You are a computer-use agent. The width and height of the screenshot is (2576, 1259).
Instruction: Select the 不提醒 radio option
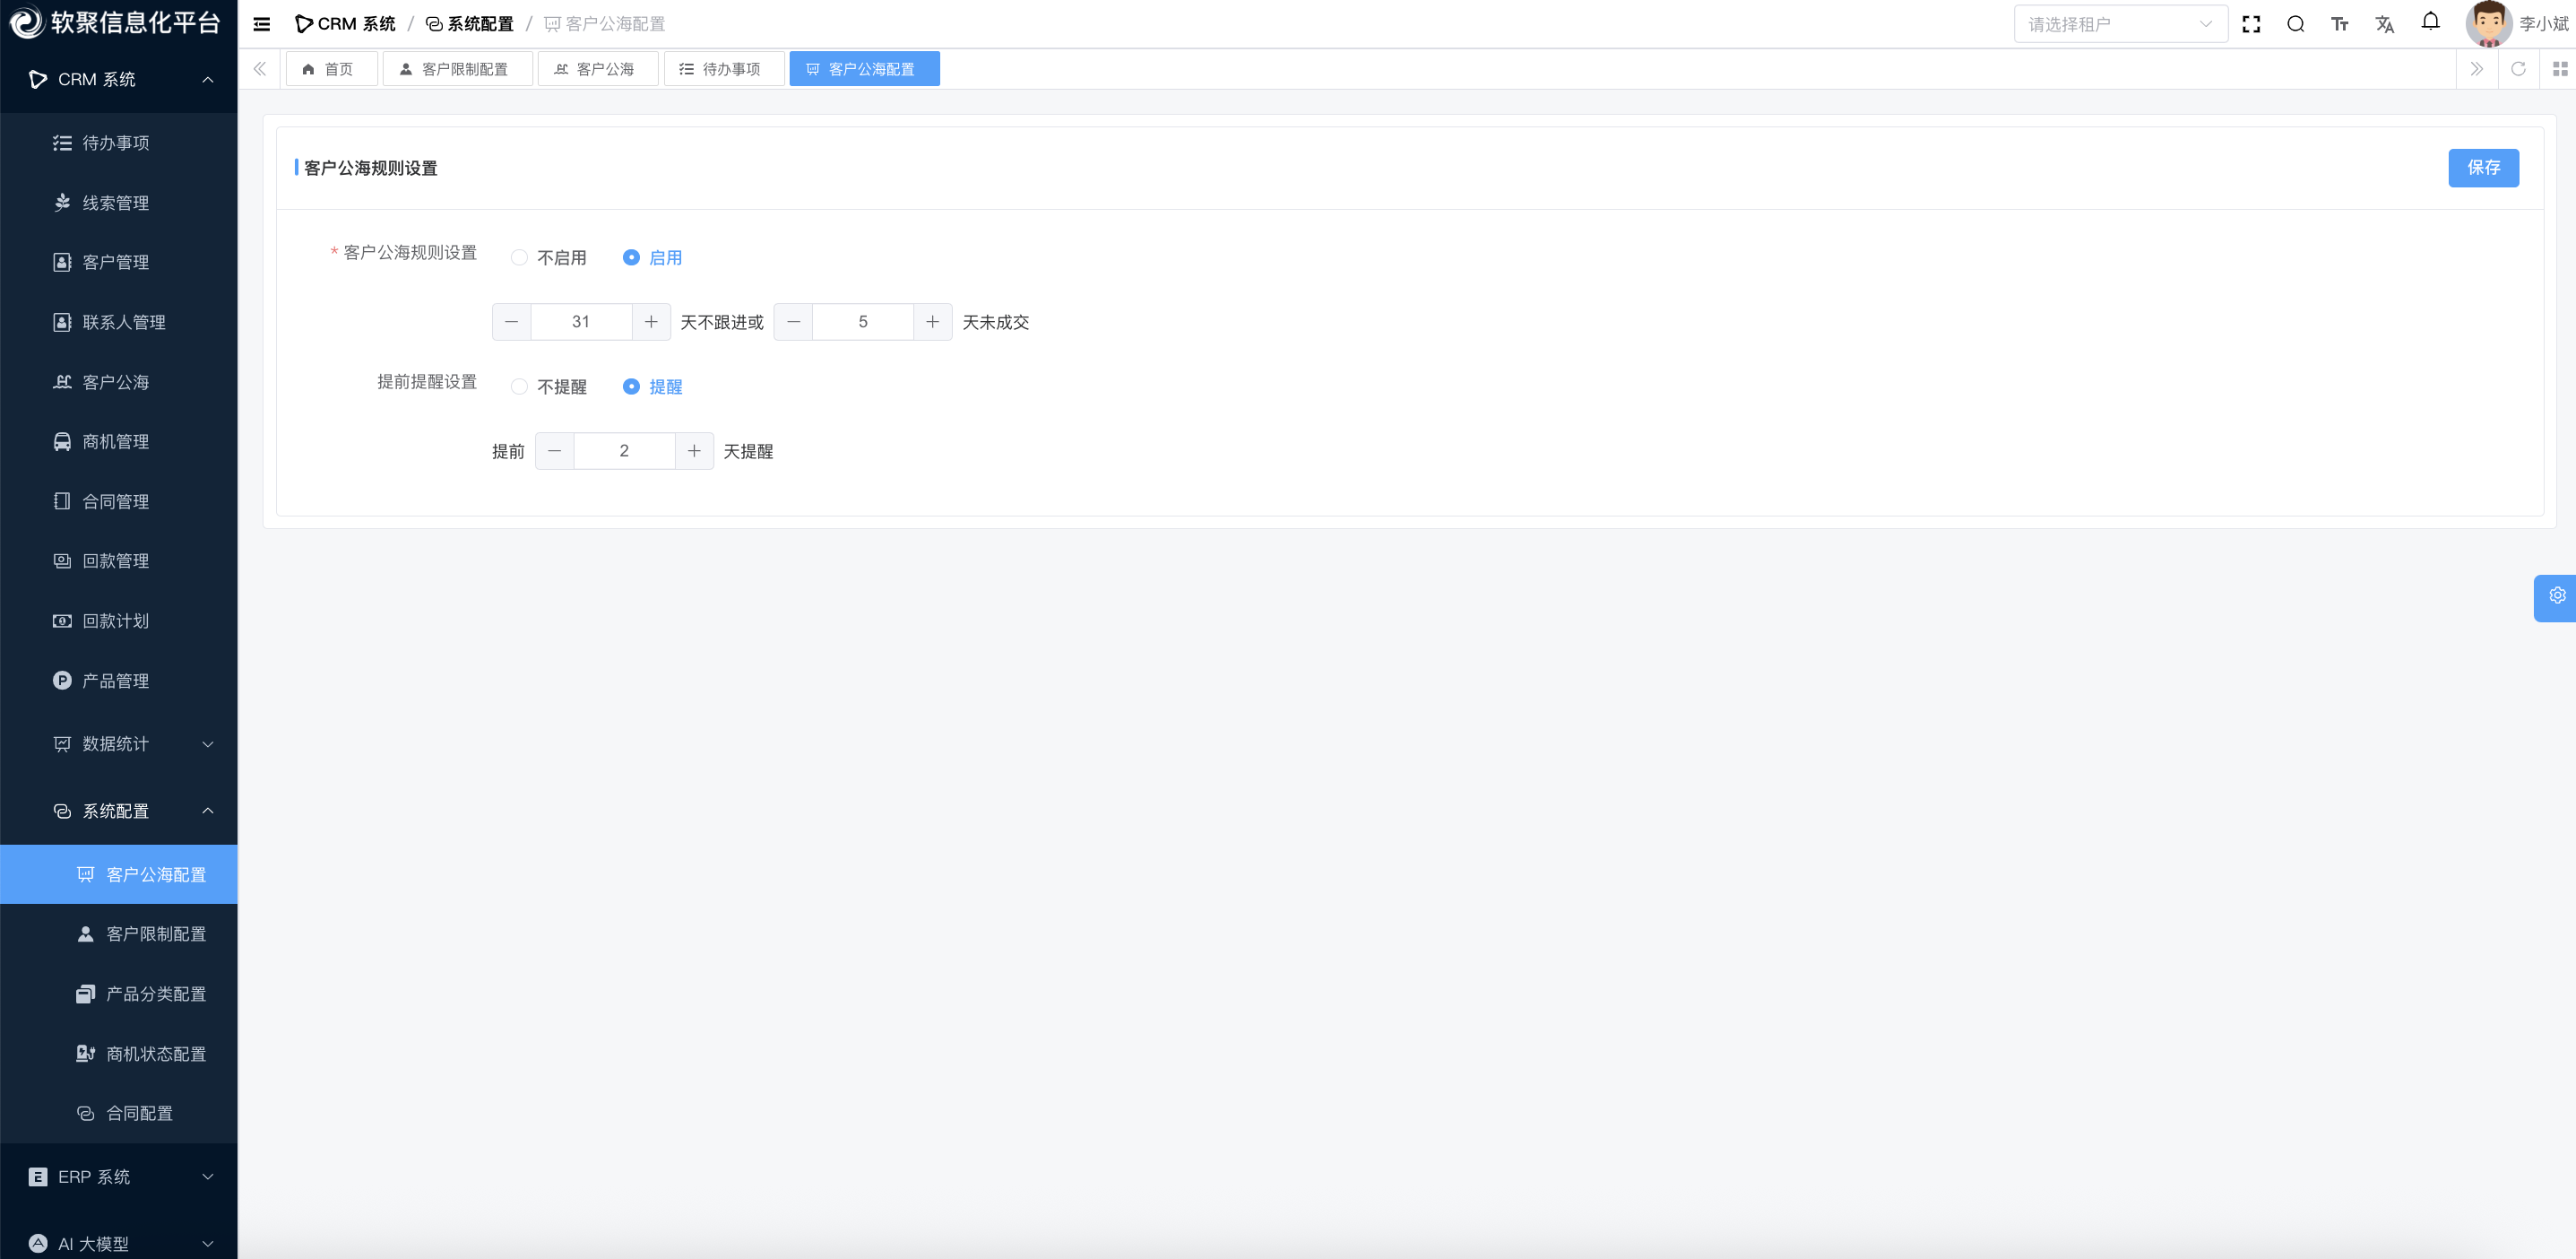coord(519,387)
